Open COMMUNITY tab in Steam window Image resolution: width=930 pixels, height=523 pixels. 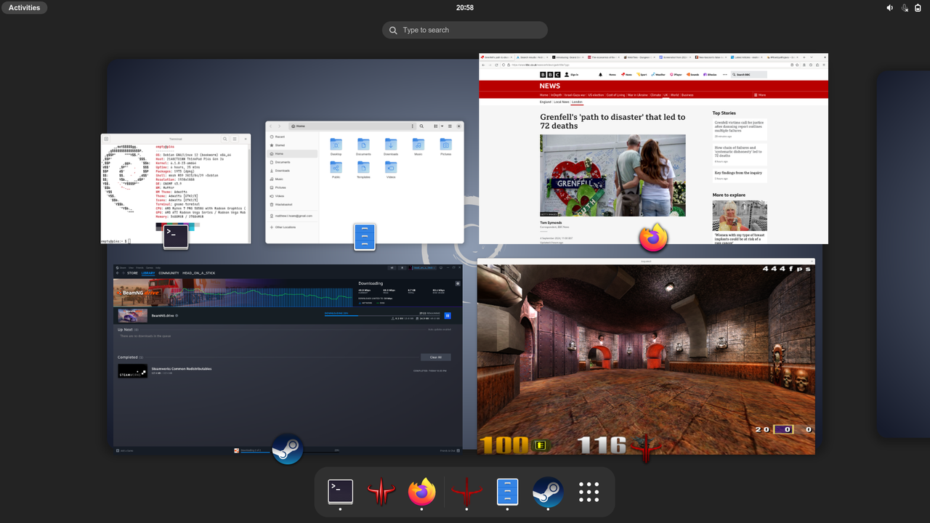[x=169, y=273]
